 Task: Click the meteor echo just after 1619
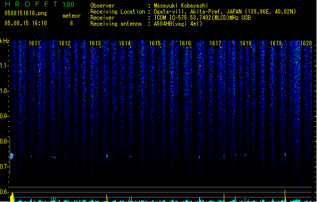[285, 155]
